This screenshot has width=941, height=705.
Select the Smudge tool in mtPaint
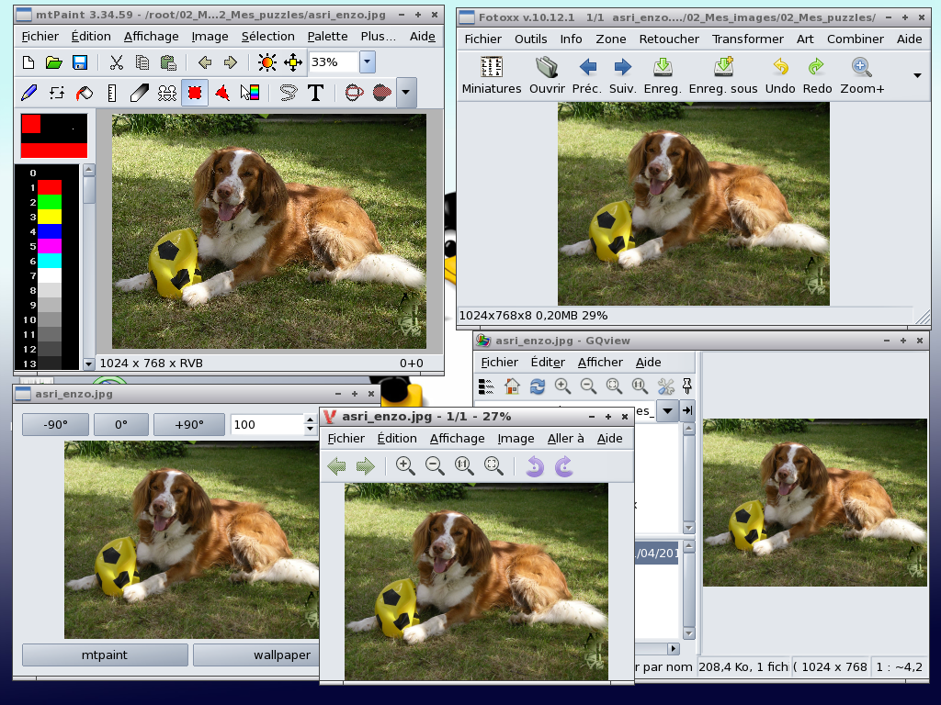pyautogui.click(x=140, y=93)
